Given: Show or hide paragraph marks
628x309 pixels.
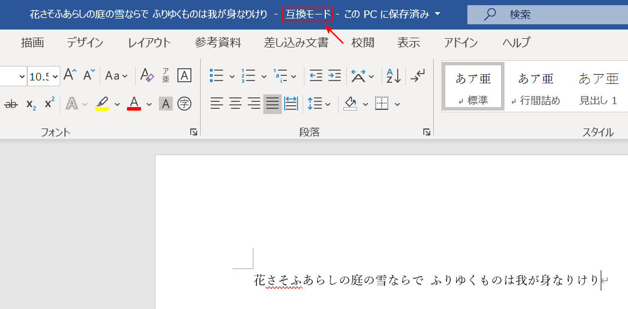Looking at the screenshot, I should (418, 75).
